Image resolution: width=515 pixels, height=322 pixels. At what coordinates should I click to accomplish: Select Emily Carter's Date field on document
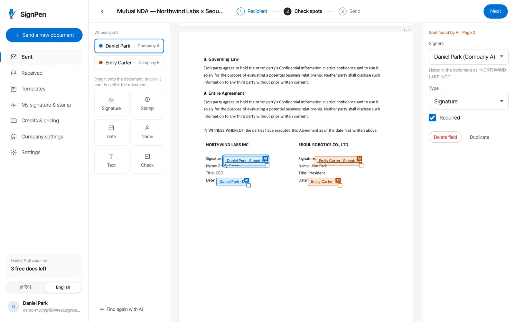pyautogui.click(x=324, y=182)
